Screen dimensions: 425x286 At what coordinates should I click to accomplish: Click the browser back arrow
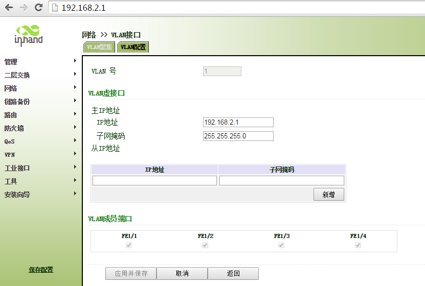click(x=9, y=8)
